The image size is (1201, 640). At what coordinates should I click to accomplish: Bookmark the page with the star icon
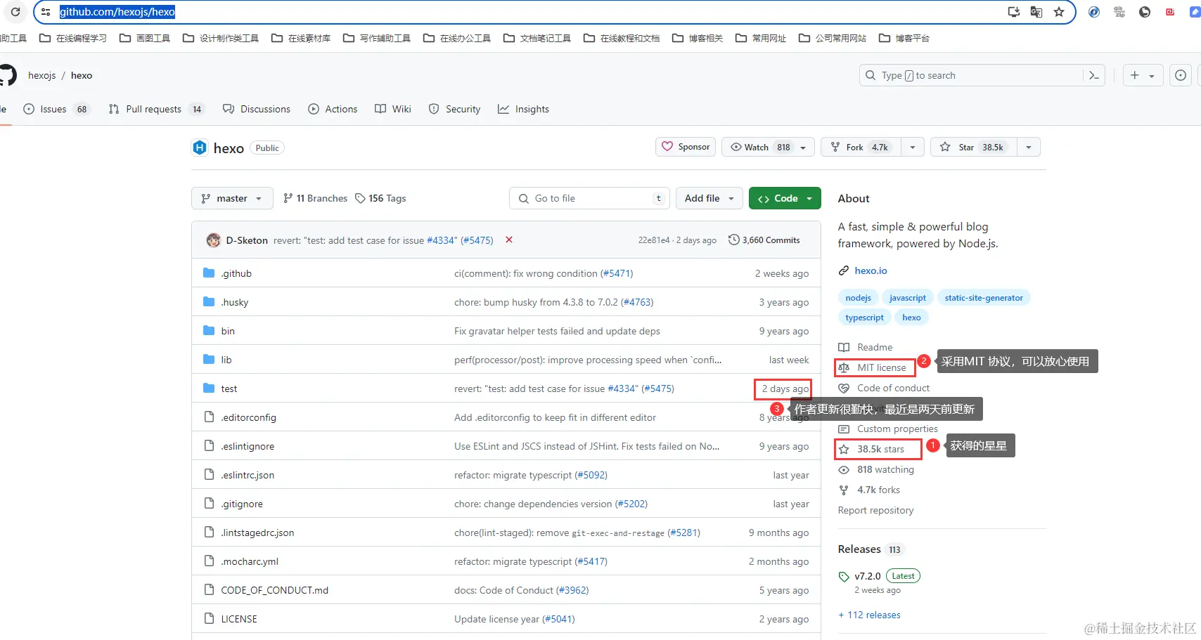tap(1059, 11)
